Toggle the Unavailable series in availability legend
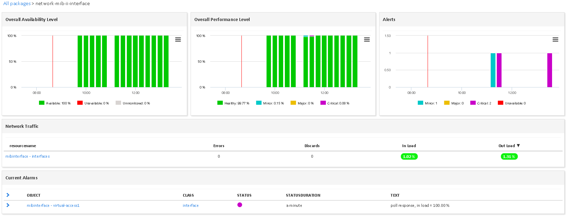 pyautogui.click(x=93, y=103)
